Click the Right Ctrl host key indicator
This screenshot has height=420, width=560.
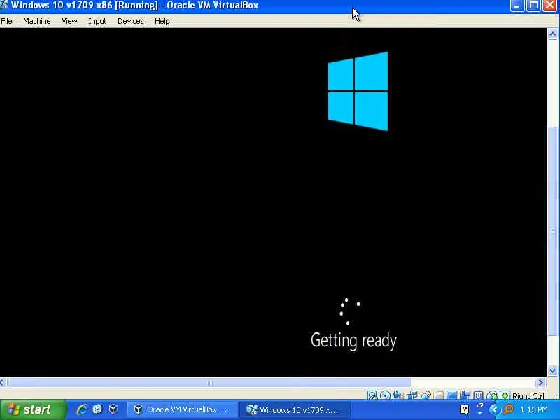528,395
